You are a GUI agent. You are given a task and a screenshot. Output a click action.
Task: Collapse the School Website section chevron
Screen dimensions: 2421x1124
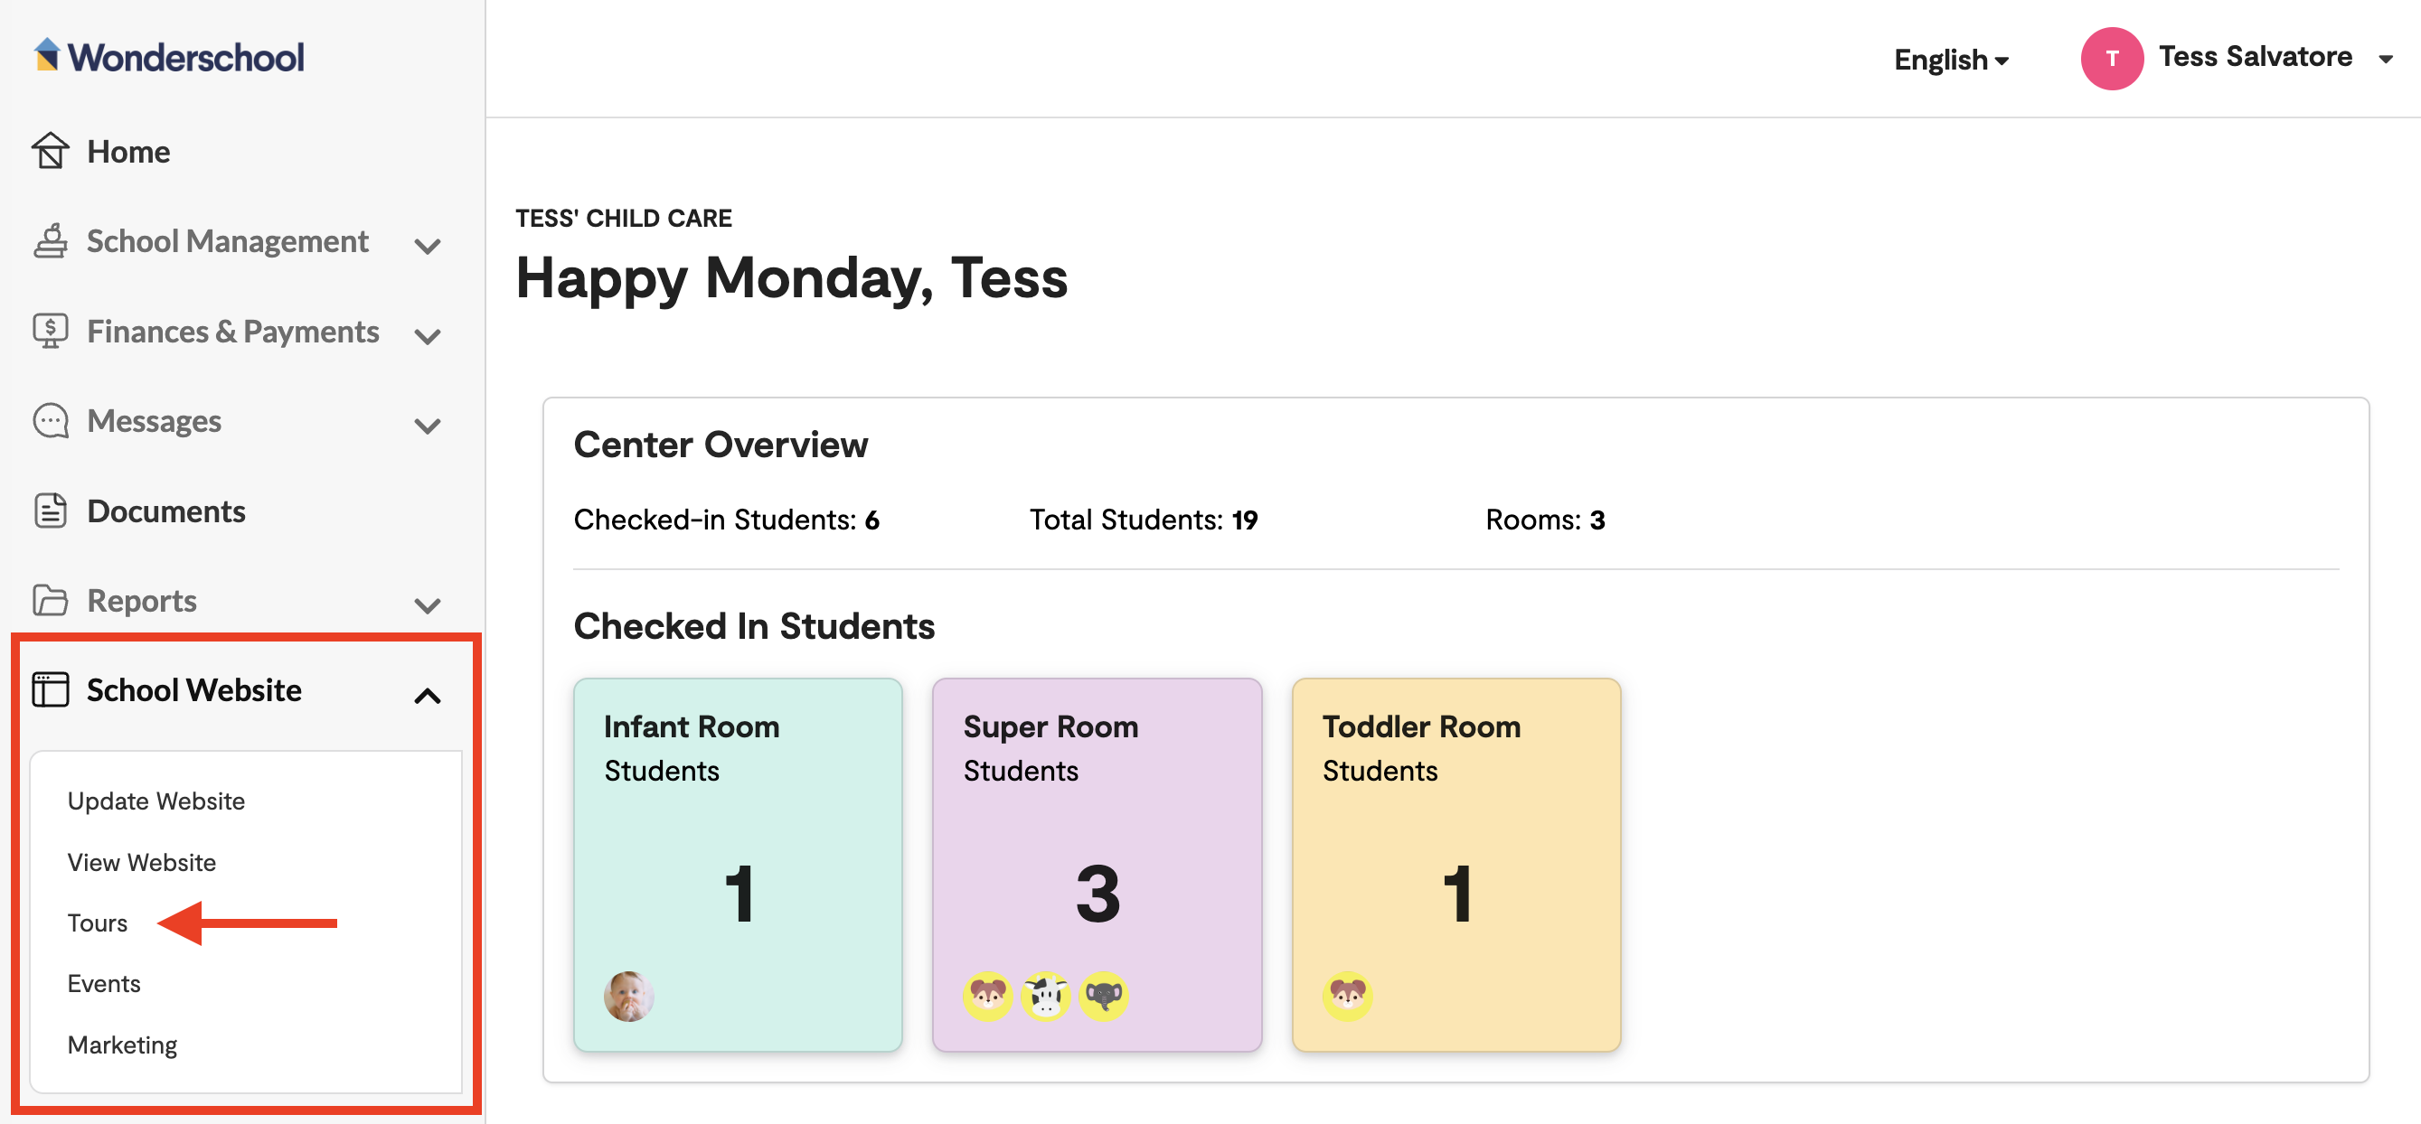click(x=428, y=696)
